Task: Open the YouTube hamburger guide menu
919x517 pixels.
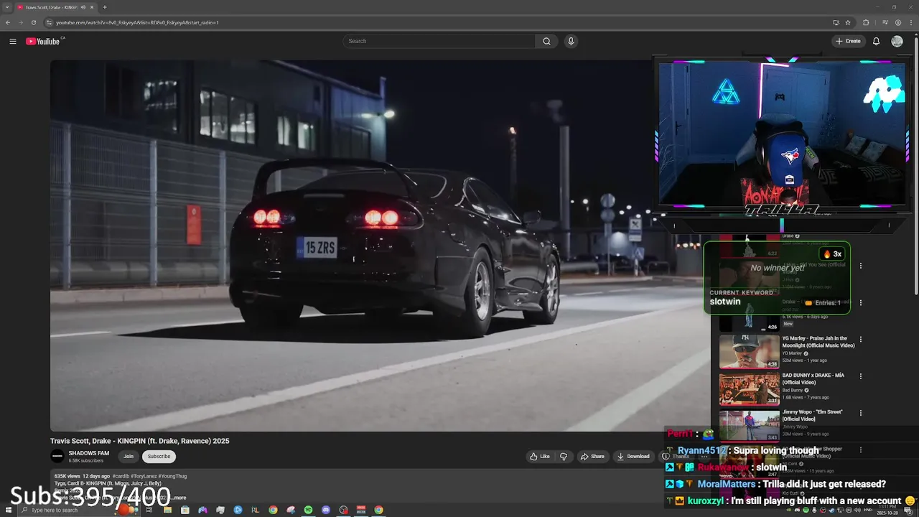Action: [13, 41]
